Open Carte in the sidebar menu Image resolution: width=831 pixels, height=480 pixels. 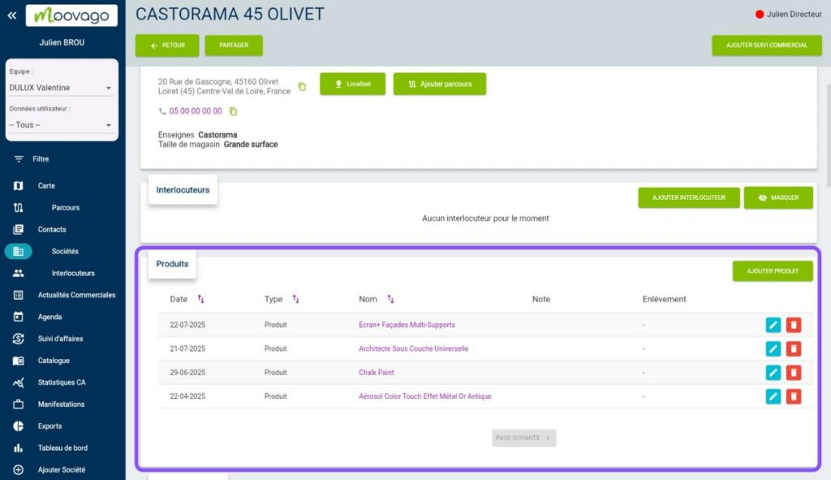coord(46,186)
